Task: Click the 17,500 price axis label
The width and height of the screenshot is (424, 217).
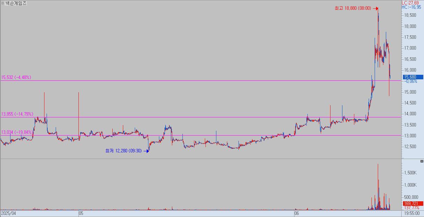Action: (x=410, y=37)
